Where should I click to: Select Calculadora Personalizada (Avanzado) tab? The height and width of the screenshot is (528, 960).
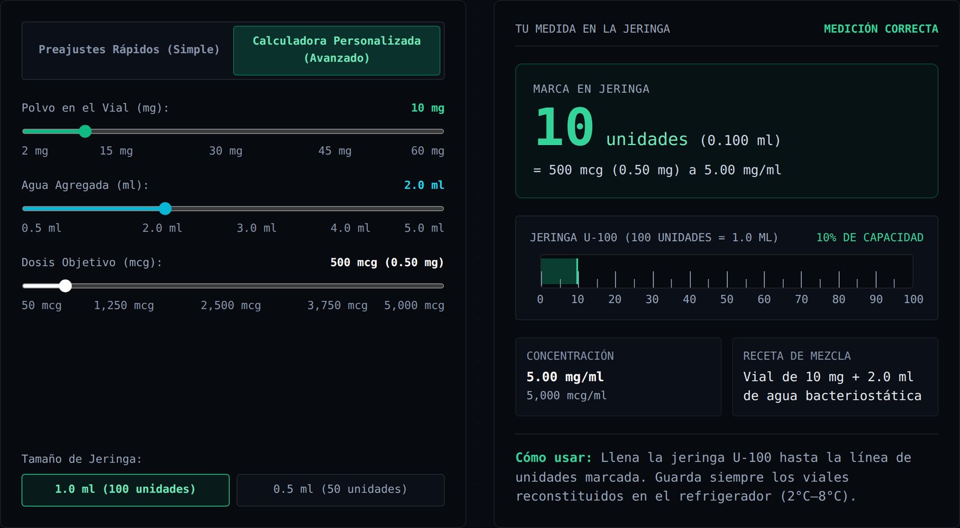[337, 50]
